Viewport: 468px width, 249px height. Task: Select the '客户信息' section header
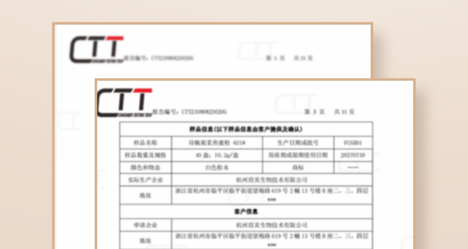click(246, 212)
